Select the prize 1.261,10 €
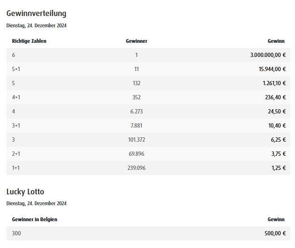Viewport: 295px width, 248px height. 274,83
